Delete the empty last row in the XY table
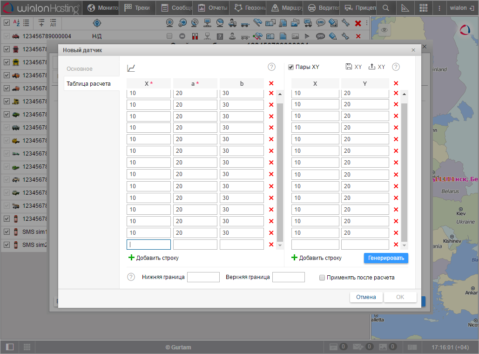This screenshot has width=479, height=354. pos(396,245)
